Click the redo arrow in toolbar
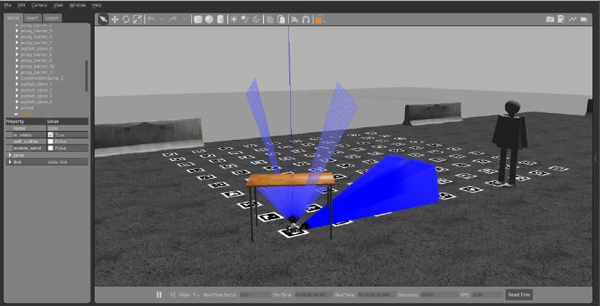Screen dimensions: 600x306 (x=173, y=19)
